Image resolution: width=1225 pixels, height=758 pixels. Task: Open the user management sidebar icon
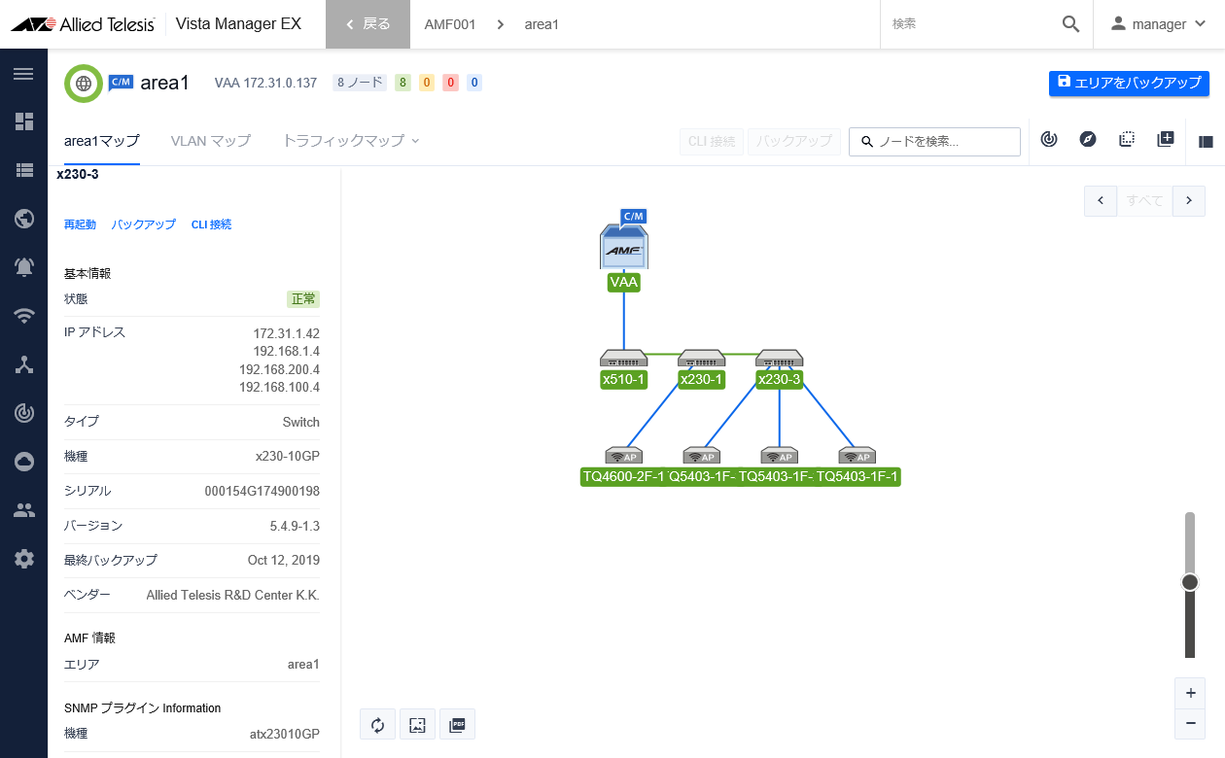coord(24,510)
